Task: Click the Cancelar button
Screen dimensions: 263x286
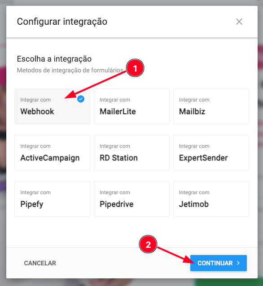Action: 40,263
